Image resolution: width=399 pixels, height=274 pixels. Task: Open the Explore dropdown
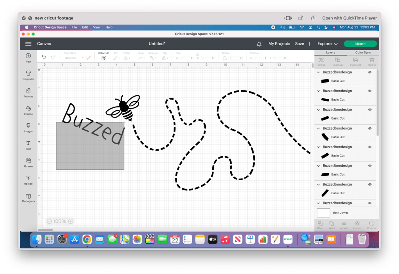click(327, 44)
